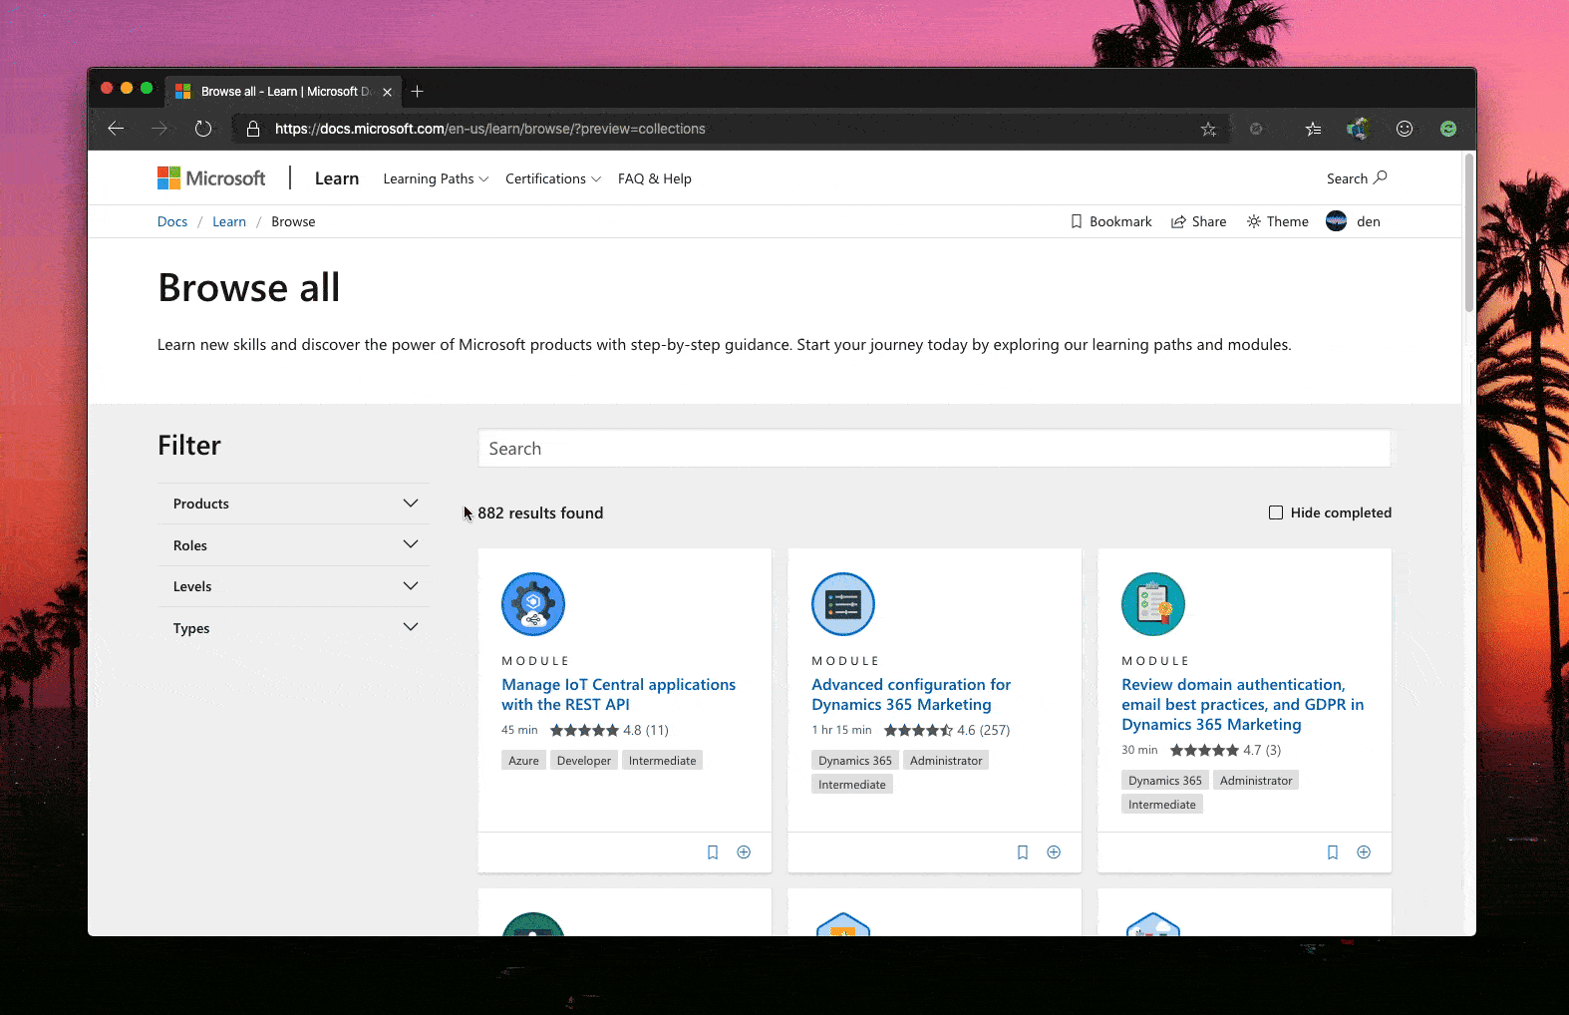Bookmark Advanced configuration for Dynamics 365 module
This screenshot has width=1569, height=1015.
coord(1023,852)
